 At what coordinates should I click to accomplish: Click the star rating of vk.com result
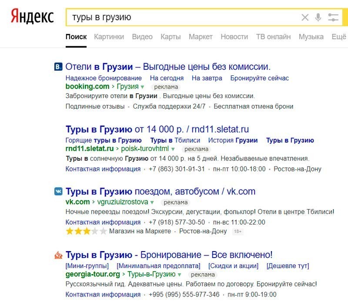point(86,231)
